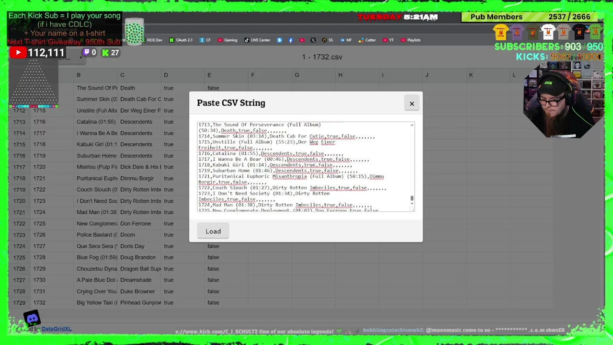
Task: Open the Gaming YouTube bookmark
Action: pos(227,40)
